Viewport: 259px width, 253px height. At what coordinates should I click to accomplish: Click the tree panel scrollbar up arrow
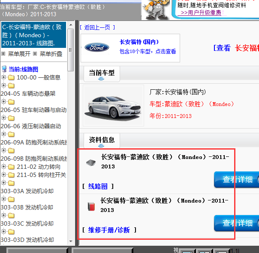pos(71,25)
